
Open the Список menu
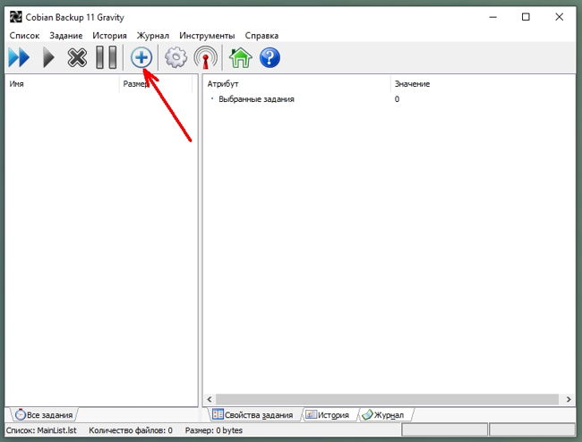[x=24, y=36]
